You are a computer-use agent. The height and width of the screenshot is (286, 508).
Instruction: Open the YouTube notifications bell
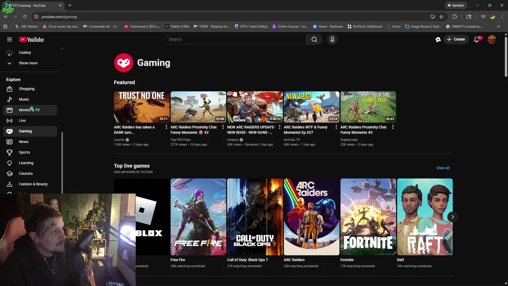tap(477, 39)
